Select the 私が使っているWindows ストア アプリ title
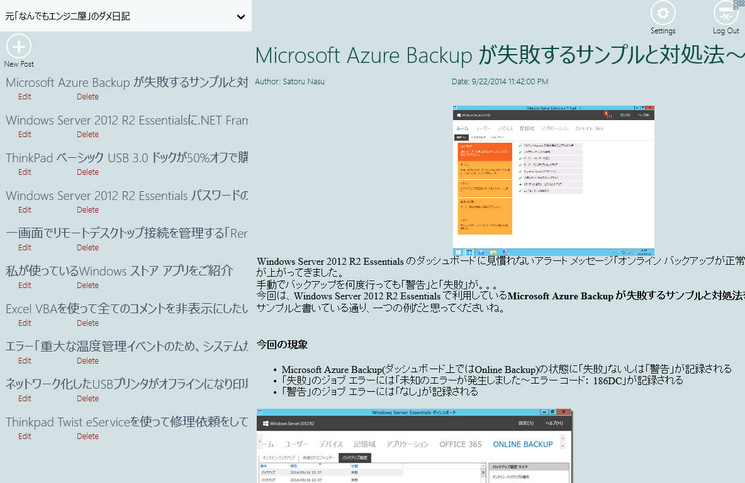 click(x=120, y=271)
